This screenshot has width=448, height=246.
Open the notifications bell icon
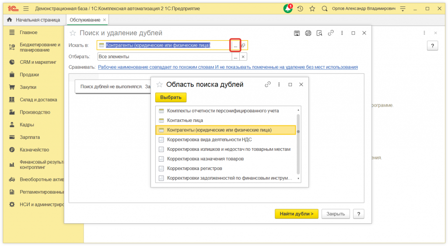click(x=287, y=8)
